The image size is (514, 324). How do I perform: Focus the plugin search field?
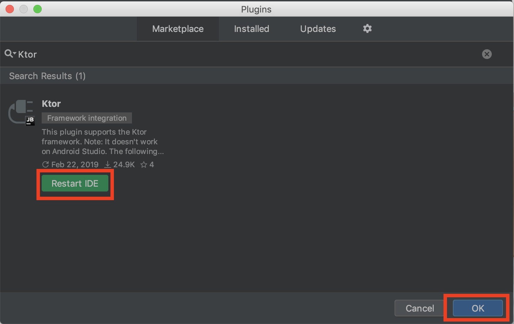click(243, 54)
